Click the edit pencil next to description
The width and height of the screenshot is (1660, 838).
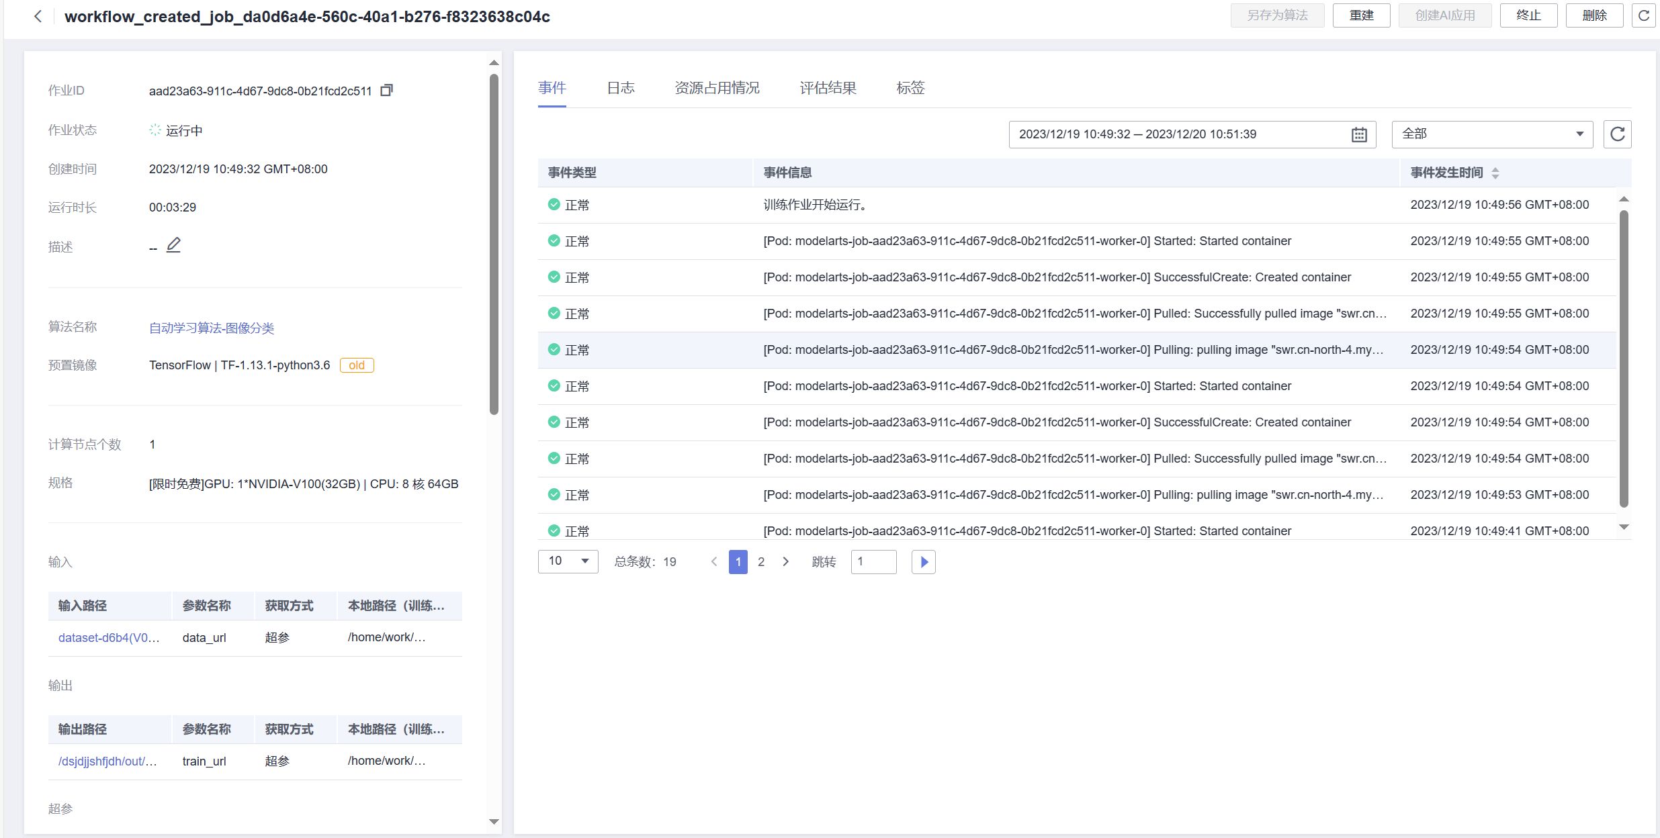(173, 245)
